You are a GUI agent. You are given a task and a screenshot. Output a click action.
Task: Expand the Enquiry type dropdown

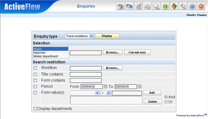[x=79, y=36]
